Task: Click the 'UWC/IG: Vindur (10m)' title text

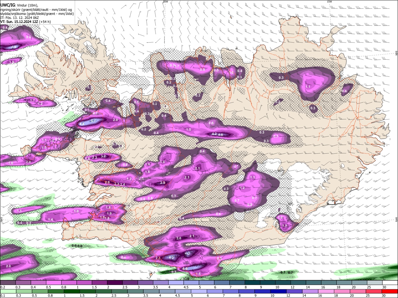Action: coord(19,5)
